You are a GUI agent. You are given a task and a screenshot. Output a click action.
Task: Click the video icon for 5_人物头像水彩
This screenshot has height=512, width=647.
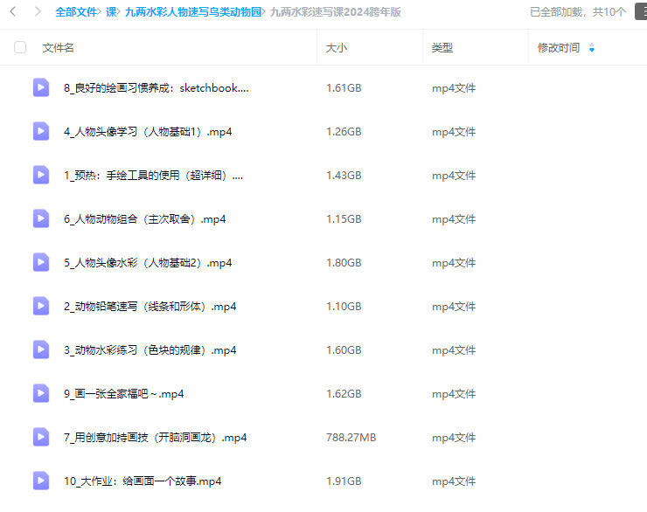click(x=41, y=262)
